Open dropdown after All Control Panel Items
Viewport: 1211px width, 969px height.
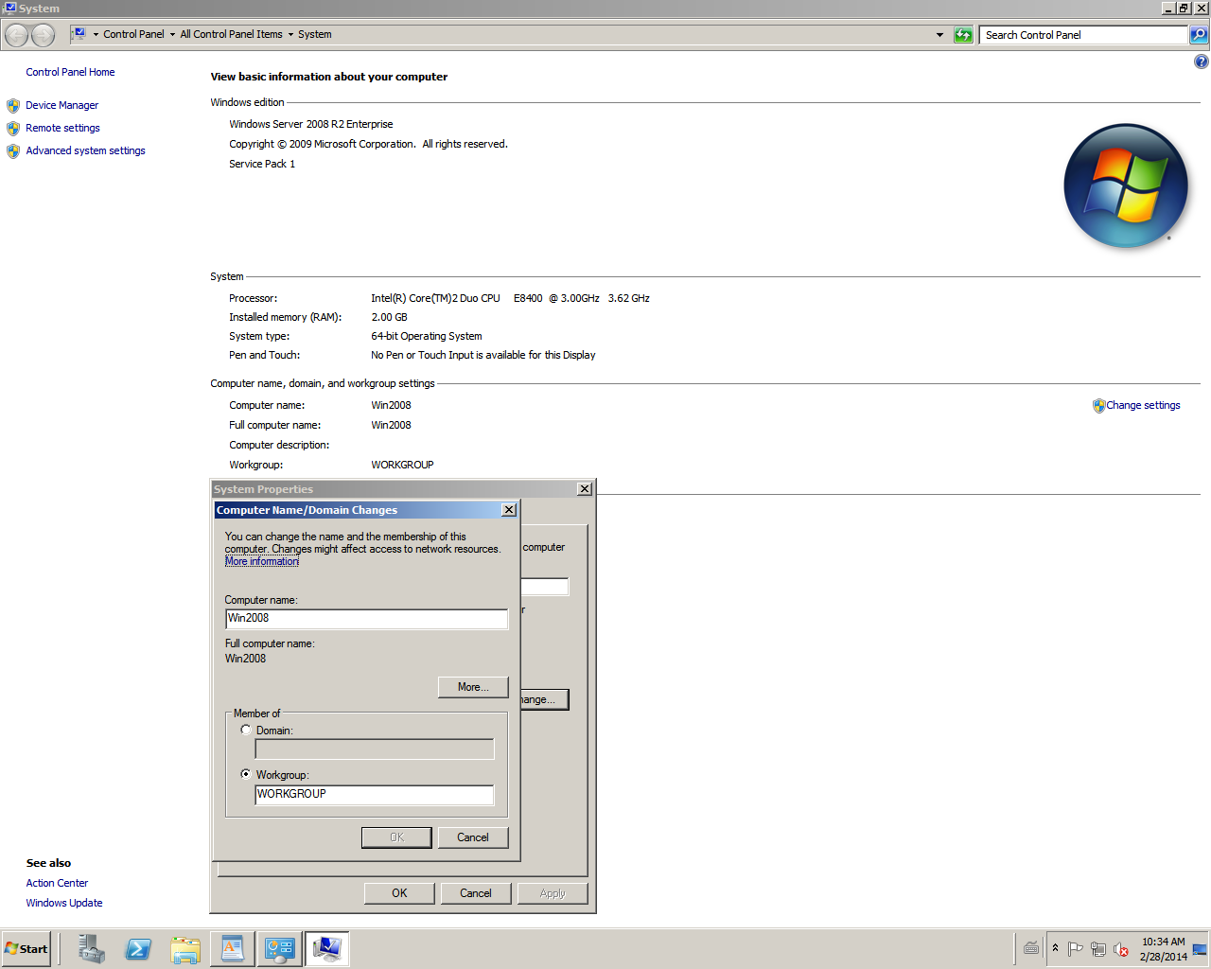[x=290, y=34]
